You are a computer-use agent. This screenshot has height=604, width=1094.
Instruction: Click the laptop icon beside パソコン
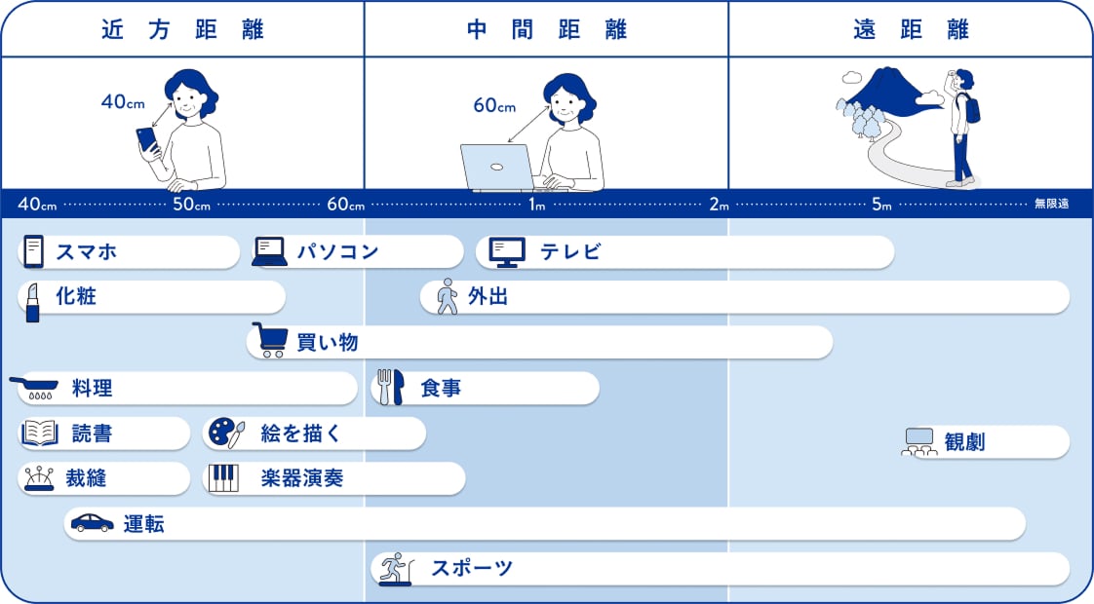coord(269,251)
